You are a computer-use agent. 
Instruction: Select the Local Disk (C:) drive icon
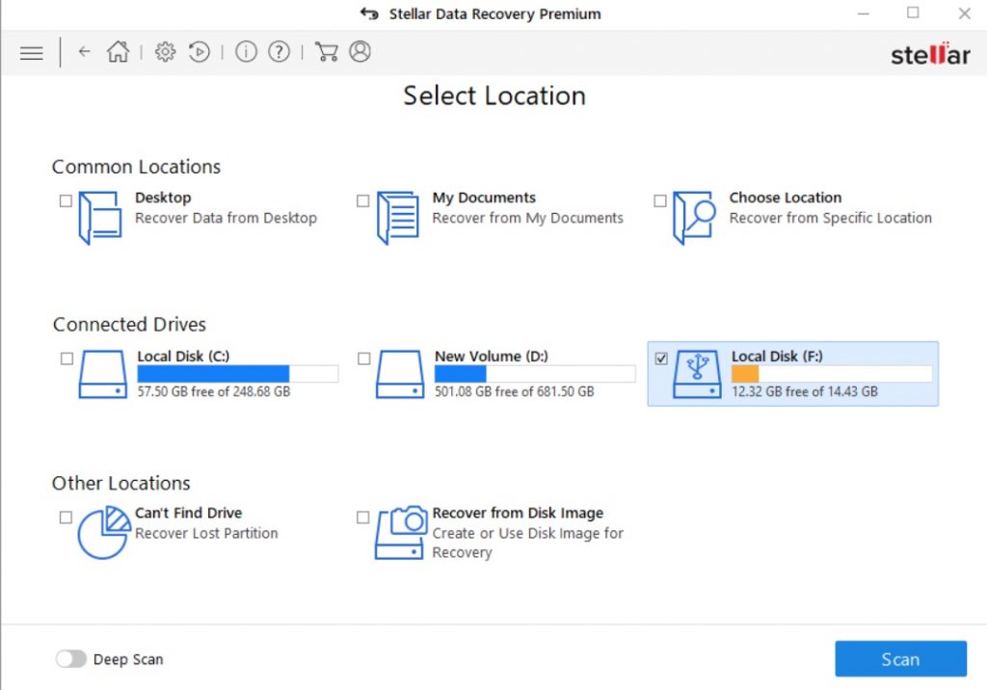[102, 375]
